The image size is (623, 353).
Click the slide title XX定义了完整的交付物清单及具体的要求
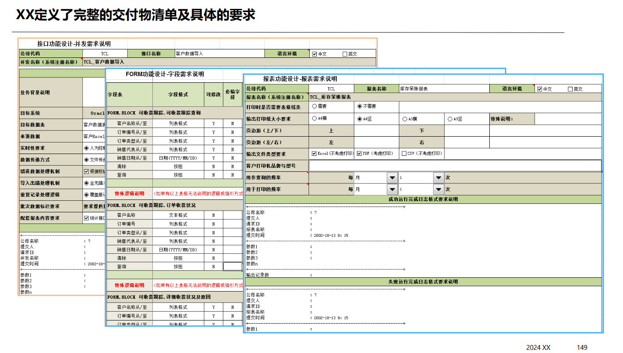click(x=135, y=15)
